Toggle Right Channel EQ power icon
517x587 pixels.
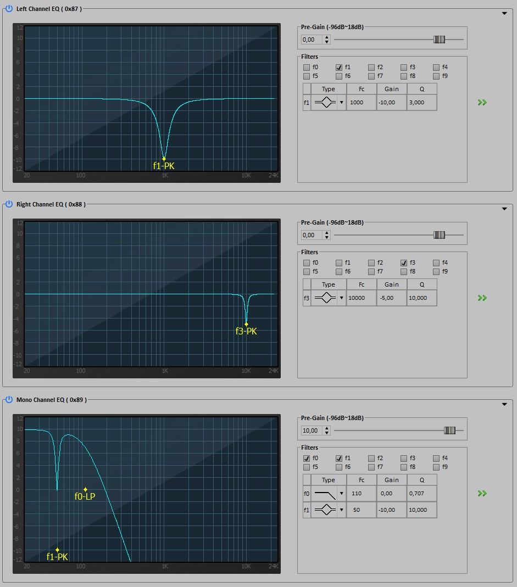pos(9,204)
